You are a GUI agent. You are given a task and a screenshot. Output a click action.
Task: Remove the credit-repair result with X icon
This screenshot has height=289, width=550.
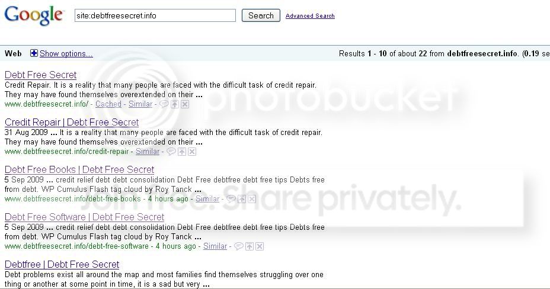pos(192,152)
